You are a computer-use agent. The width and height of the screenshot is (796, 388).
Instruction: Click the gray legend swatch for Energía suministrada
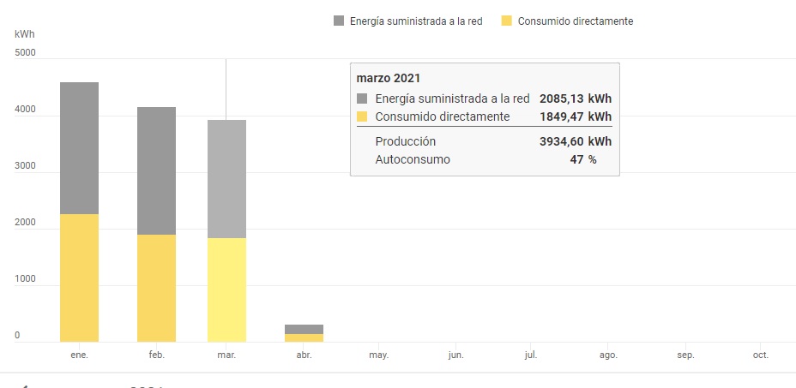tap(339, 21)
